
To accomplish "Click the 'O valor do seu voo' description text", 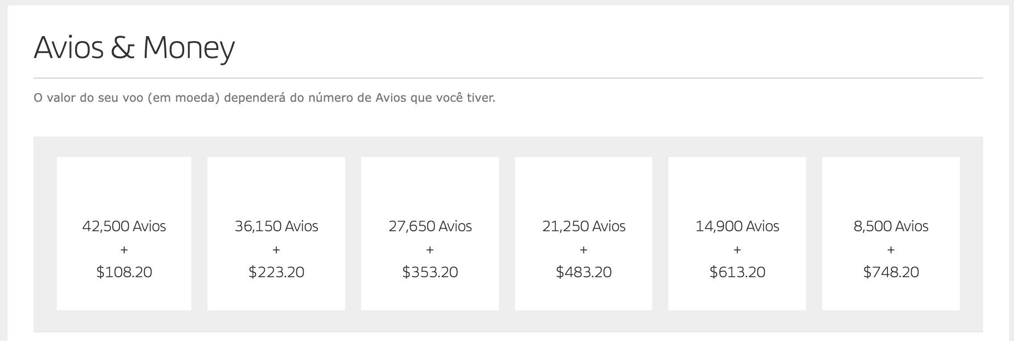I will (264, 98).
